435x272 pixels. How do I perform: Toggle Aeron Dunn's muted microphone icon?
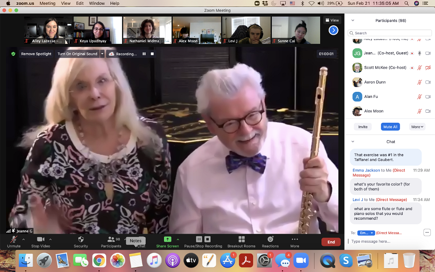pyautogui.click(x=419, y=82)
